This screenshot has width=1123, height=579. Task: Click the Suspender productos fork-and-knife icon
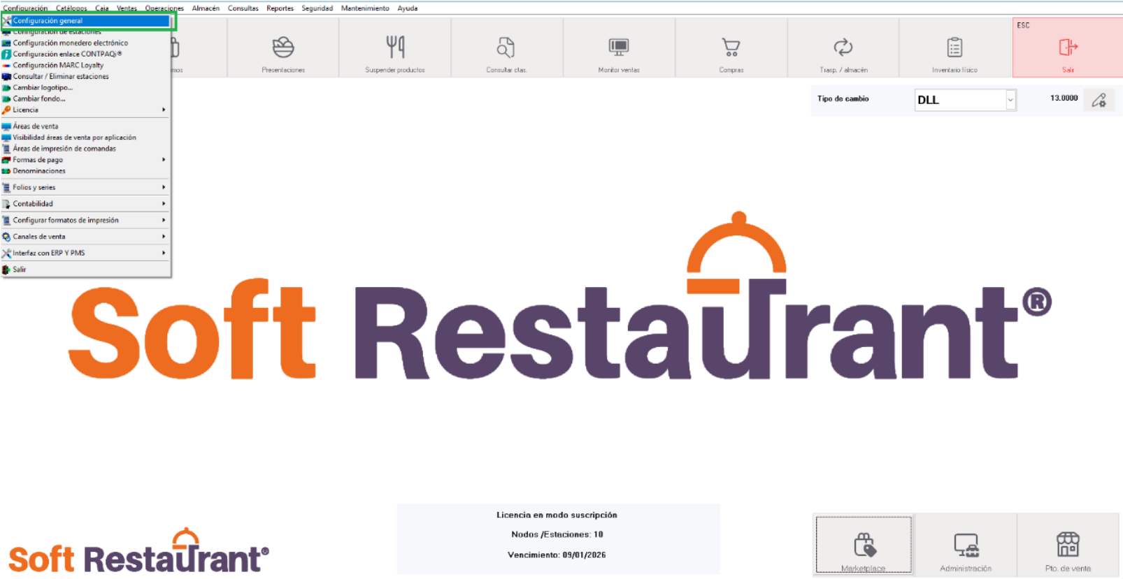click(395, 47)
